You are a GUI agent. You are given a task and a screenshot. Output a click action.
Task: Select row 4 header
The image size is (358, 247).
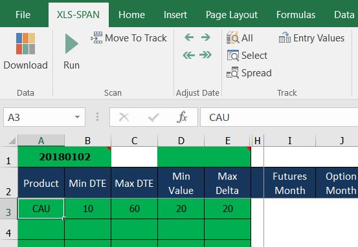point(8,230)
